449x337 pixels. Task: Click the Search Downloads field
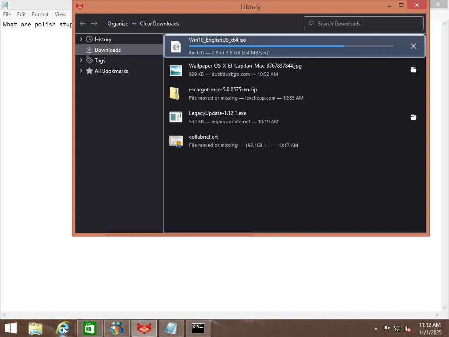click(x=363, y=23)
